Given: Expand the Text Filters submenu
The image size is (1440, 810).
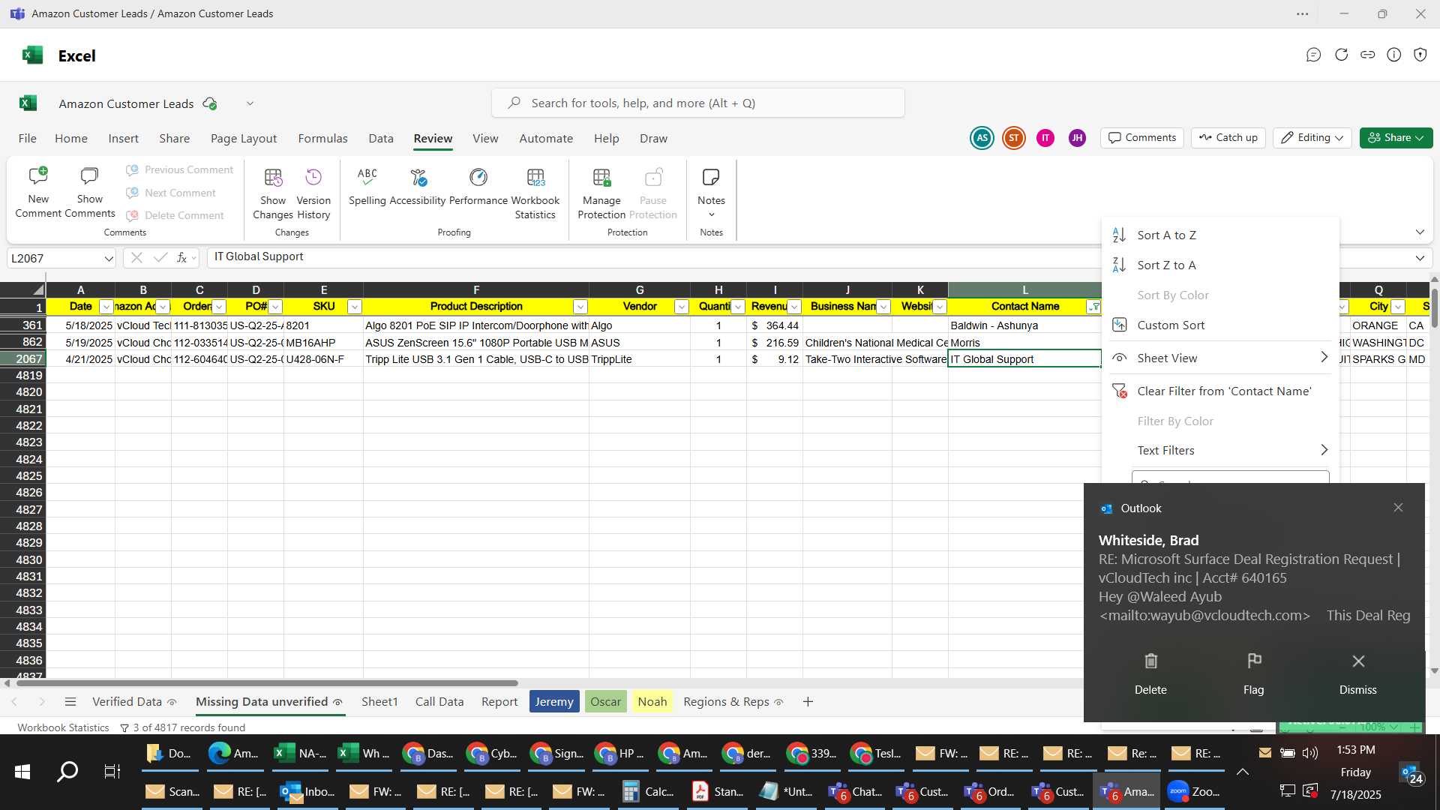Looking at the screenshot, I should click(x=1220, y=451).
